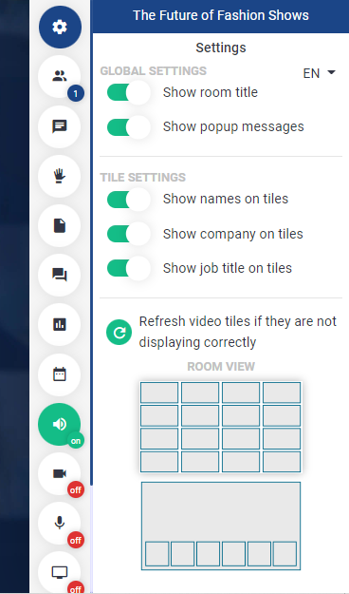This screenshot has width=349, height=594.
Task: Toggle Show room title switch
Action: [x=129, y=92]
